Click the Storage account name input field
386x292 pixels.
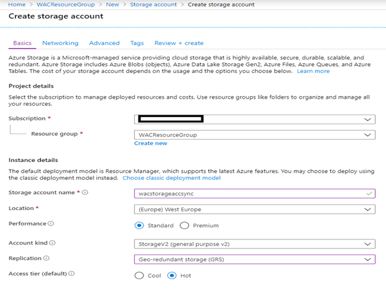click(255, 193)
